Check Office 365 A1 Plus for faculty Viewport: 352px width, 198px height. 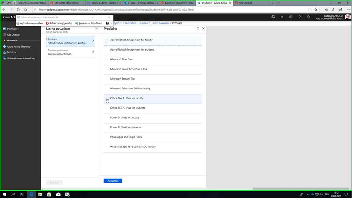pos(106,99)
